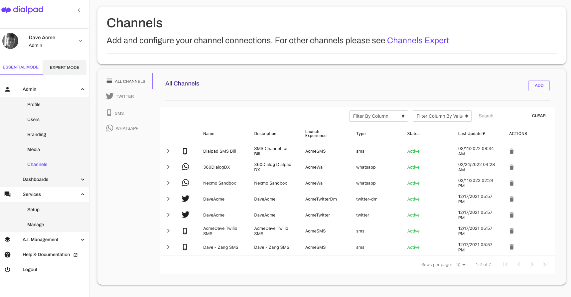Open the Filter By Column dropdown
This screenshot has width=571, height=297.
[378, 116]
